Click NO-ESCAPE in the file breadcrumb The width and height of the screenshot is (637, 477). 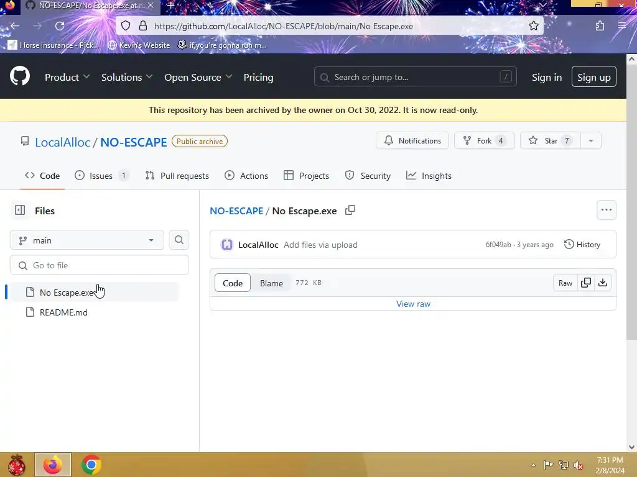[x=236, y=211]
